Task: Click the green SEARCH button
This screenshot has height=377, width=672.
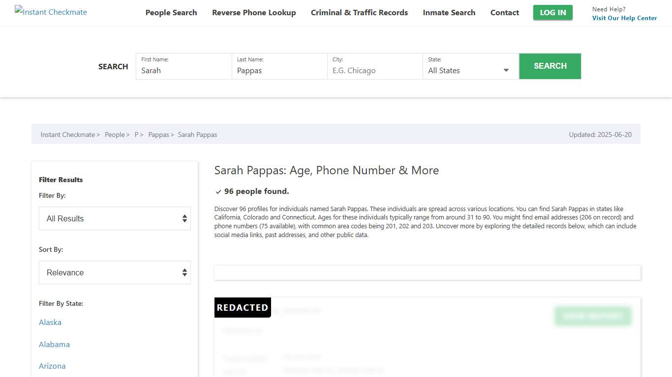Action: [550, 66]
